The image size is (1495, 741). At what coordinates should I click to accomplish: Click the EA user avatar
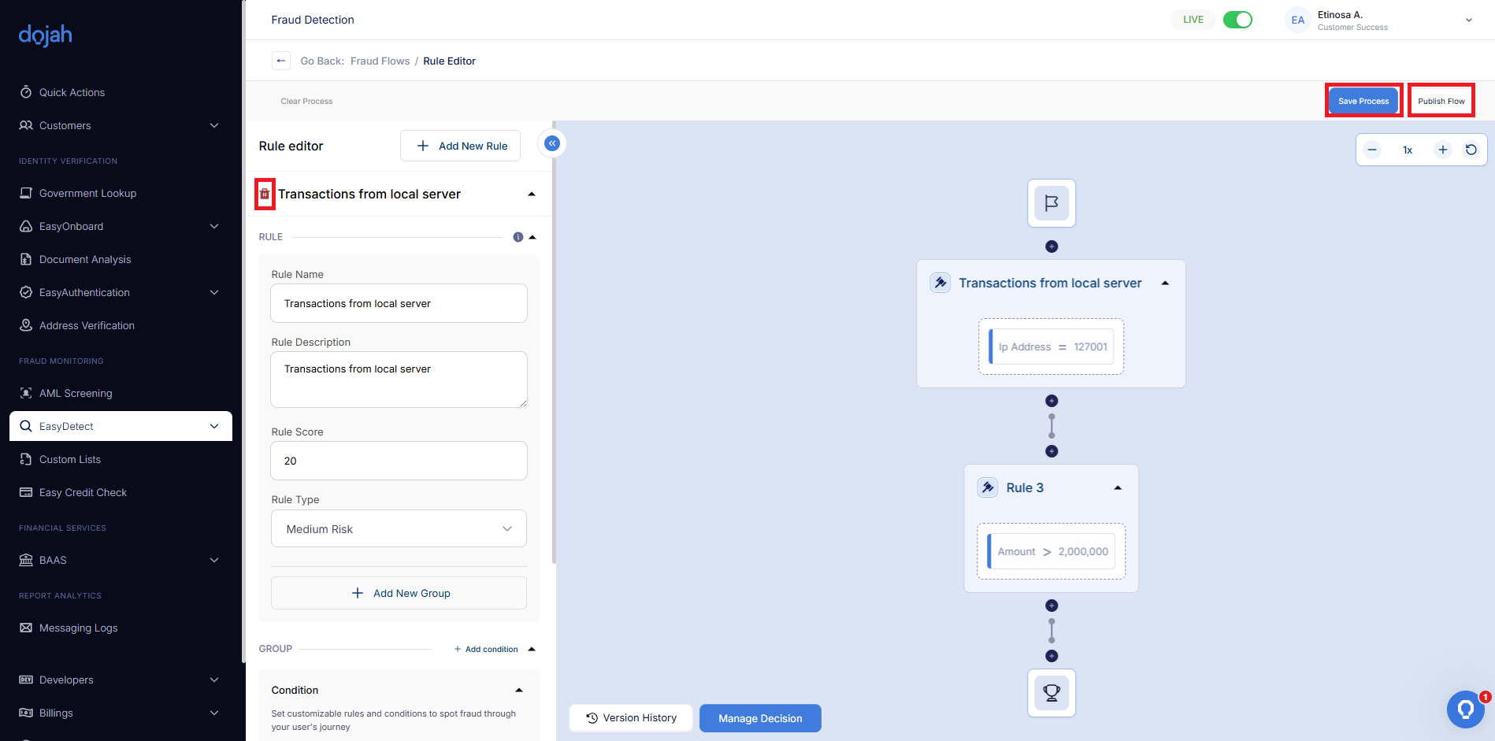click(1297, 20)
